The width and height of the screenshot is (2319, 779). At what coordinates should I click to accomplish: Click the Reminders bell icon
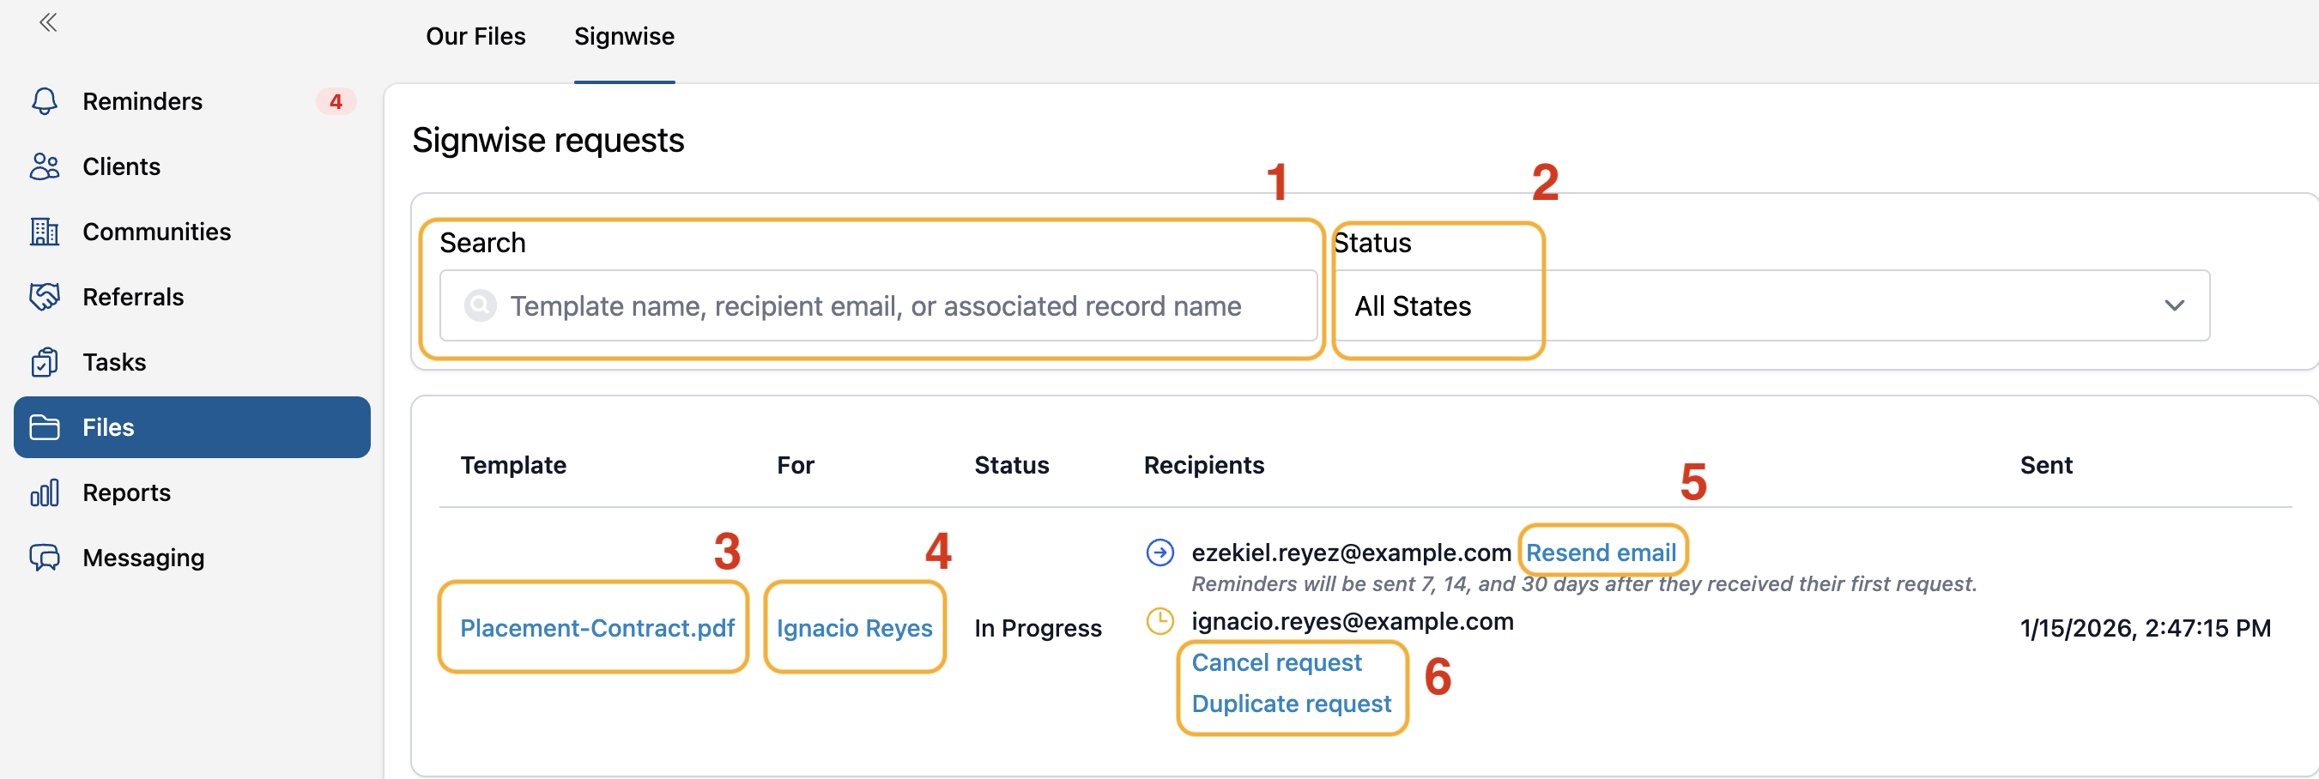tap(44, 101)
